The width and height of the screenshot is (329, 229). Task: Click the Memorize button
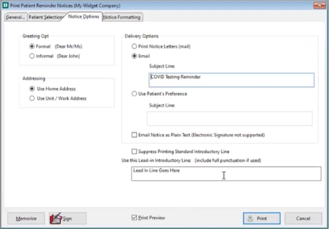[x=26, y=218]
